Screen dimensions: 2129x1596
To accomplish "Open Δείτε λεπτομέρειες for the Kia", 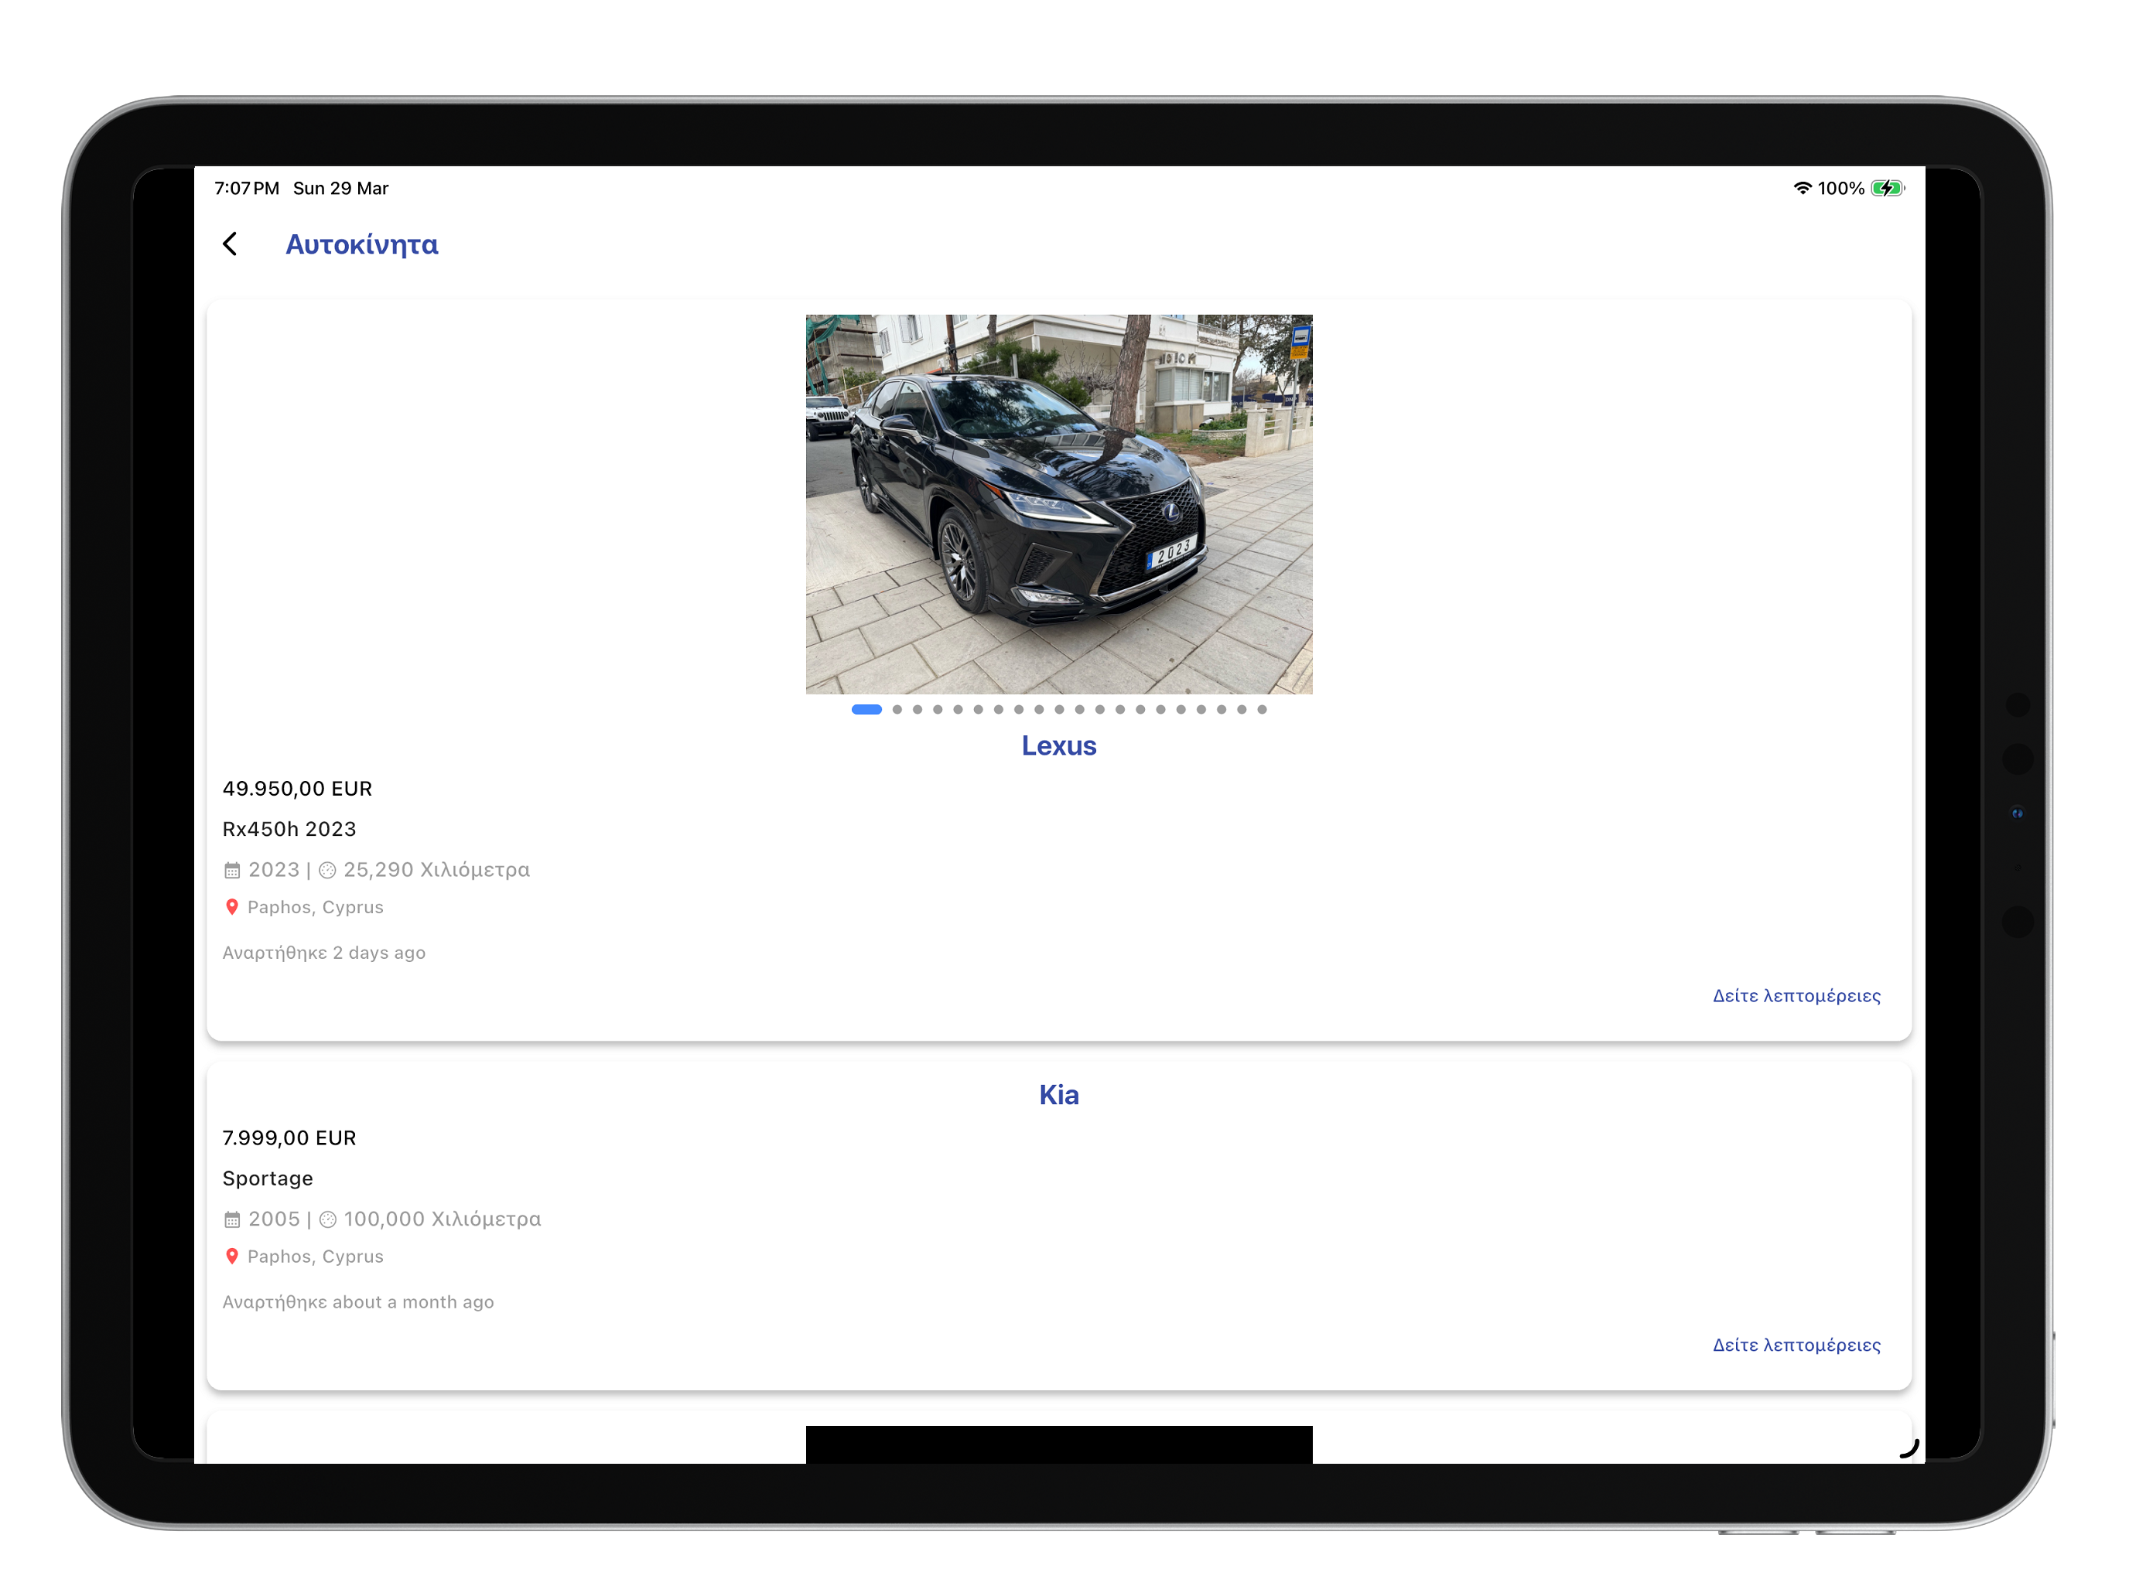I will tap(1796, 1345).
